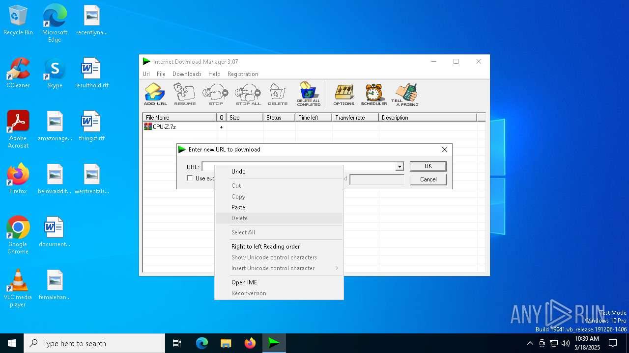Open the CCleaner desktop shortcut
629x353 pixels.
pos(18,74)
